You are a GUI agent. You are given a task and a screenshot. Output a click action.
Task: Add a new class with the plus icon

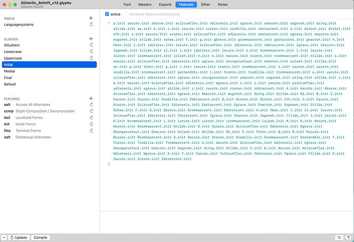click(91, 39)
